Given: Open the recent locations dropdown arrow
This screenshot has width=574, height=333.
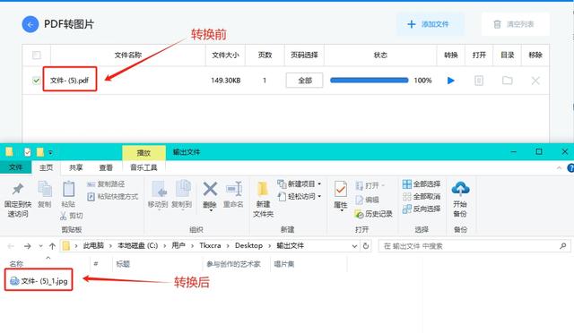Looking at the screenshot, I should 40,246.
